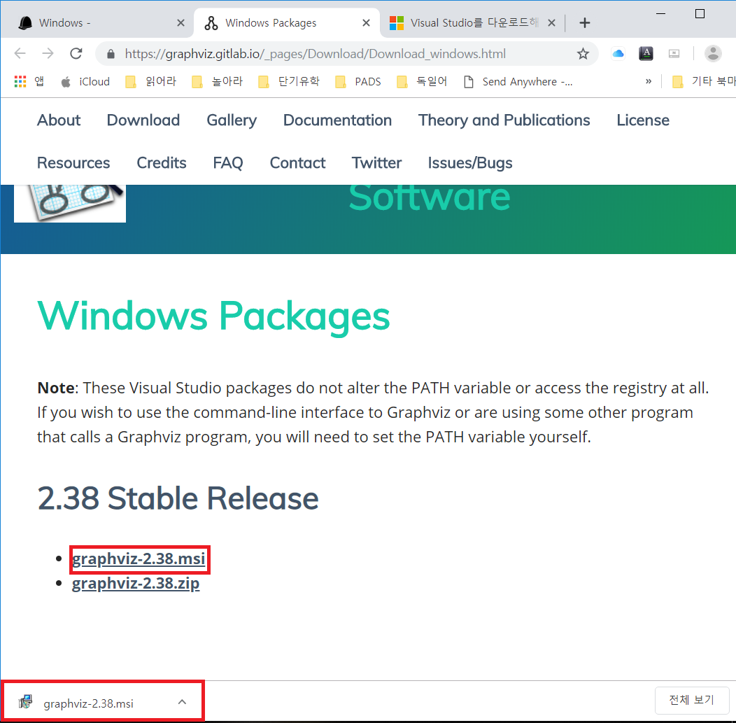The width and height of the screenshot is (736, 723).
Task: Click the browser forward arrow
Action: click(x=48, y=53)
